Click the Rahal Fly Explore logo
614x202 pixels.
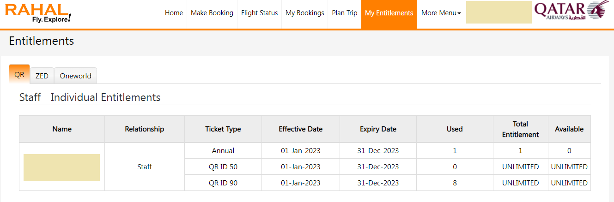pyautogui.click(x=38, y=13)
